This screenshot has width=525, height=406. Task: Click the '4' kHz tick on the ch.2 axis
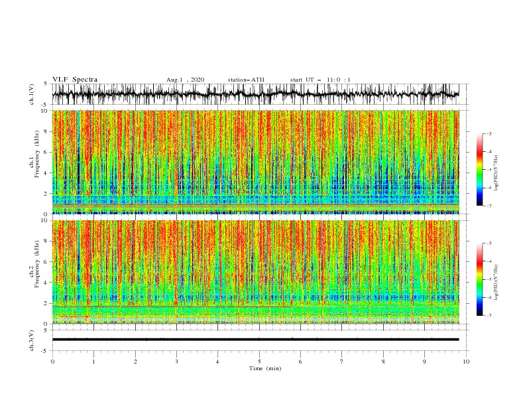click(46, 283)
